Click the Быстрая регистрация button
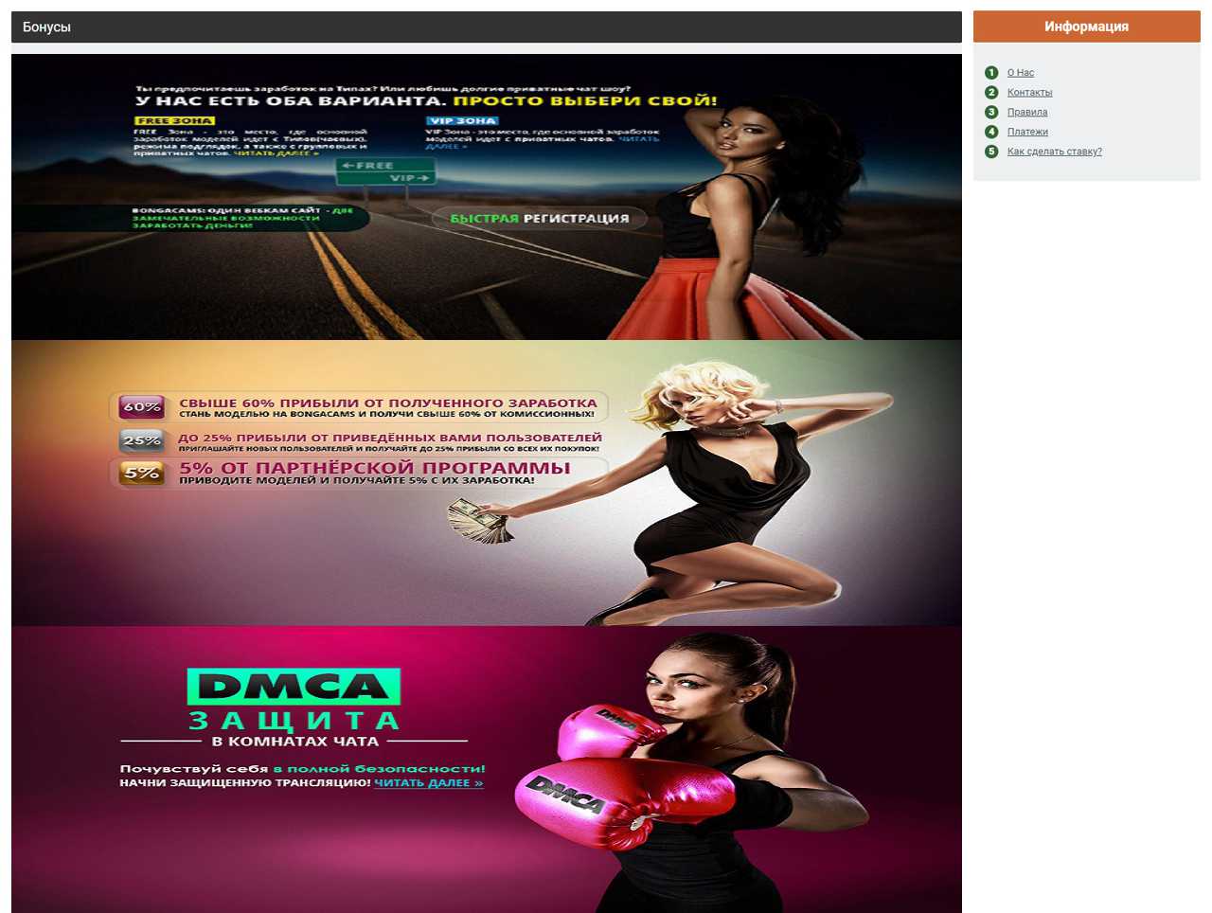 click(539, 219)
